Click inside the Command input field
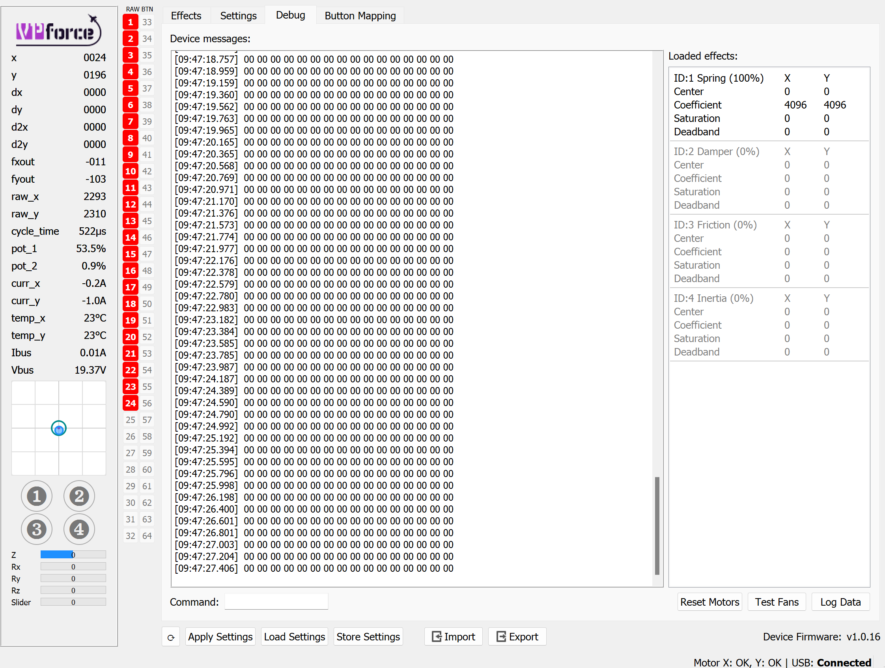This screenshot has height=668, width=885. point(276,602)
